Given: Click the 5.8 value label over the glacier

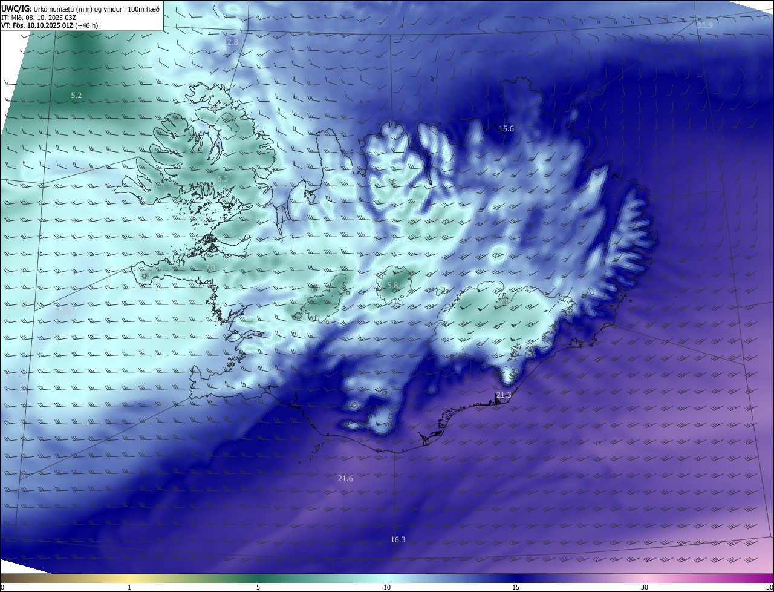Looking at the screenshot, I should pos(392,285).
